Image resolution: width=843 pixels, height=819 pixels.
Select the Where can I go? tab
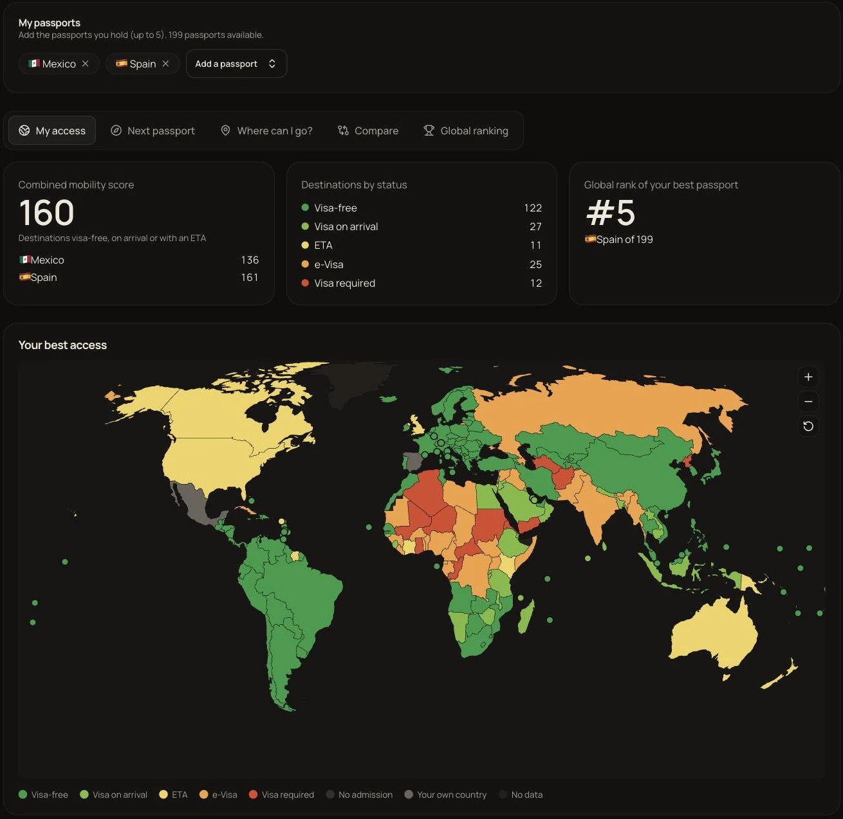tap(266, 130)
